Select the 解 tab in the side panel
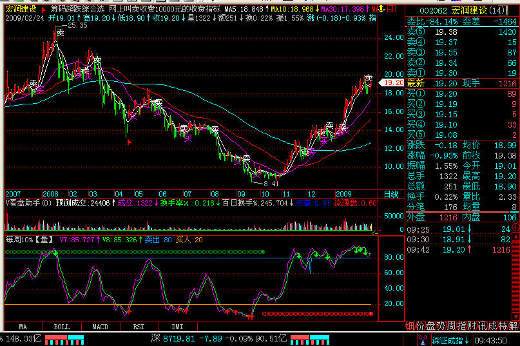The width and height of the screenshot is (520, 346). click(x=513, y=326)
